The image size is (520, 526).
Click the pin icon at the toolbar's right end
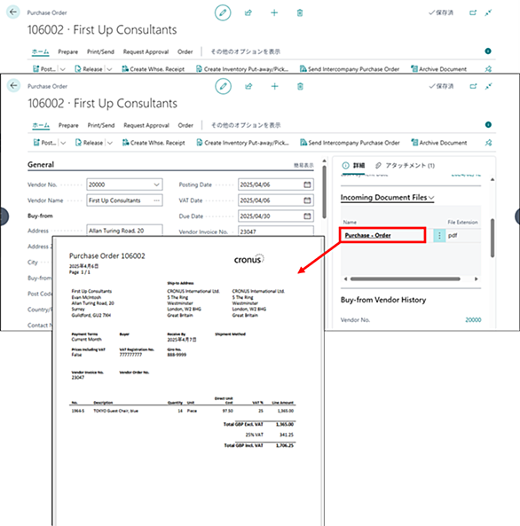(488, 143)
